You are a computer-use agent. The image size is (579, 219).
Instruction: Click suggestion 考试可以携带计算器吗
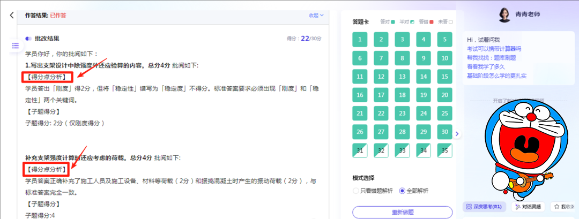click(494, 49)
